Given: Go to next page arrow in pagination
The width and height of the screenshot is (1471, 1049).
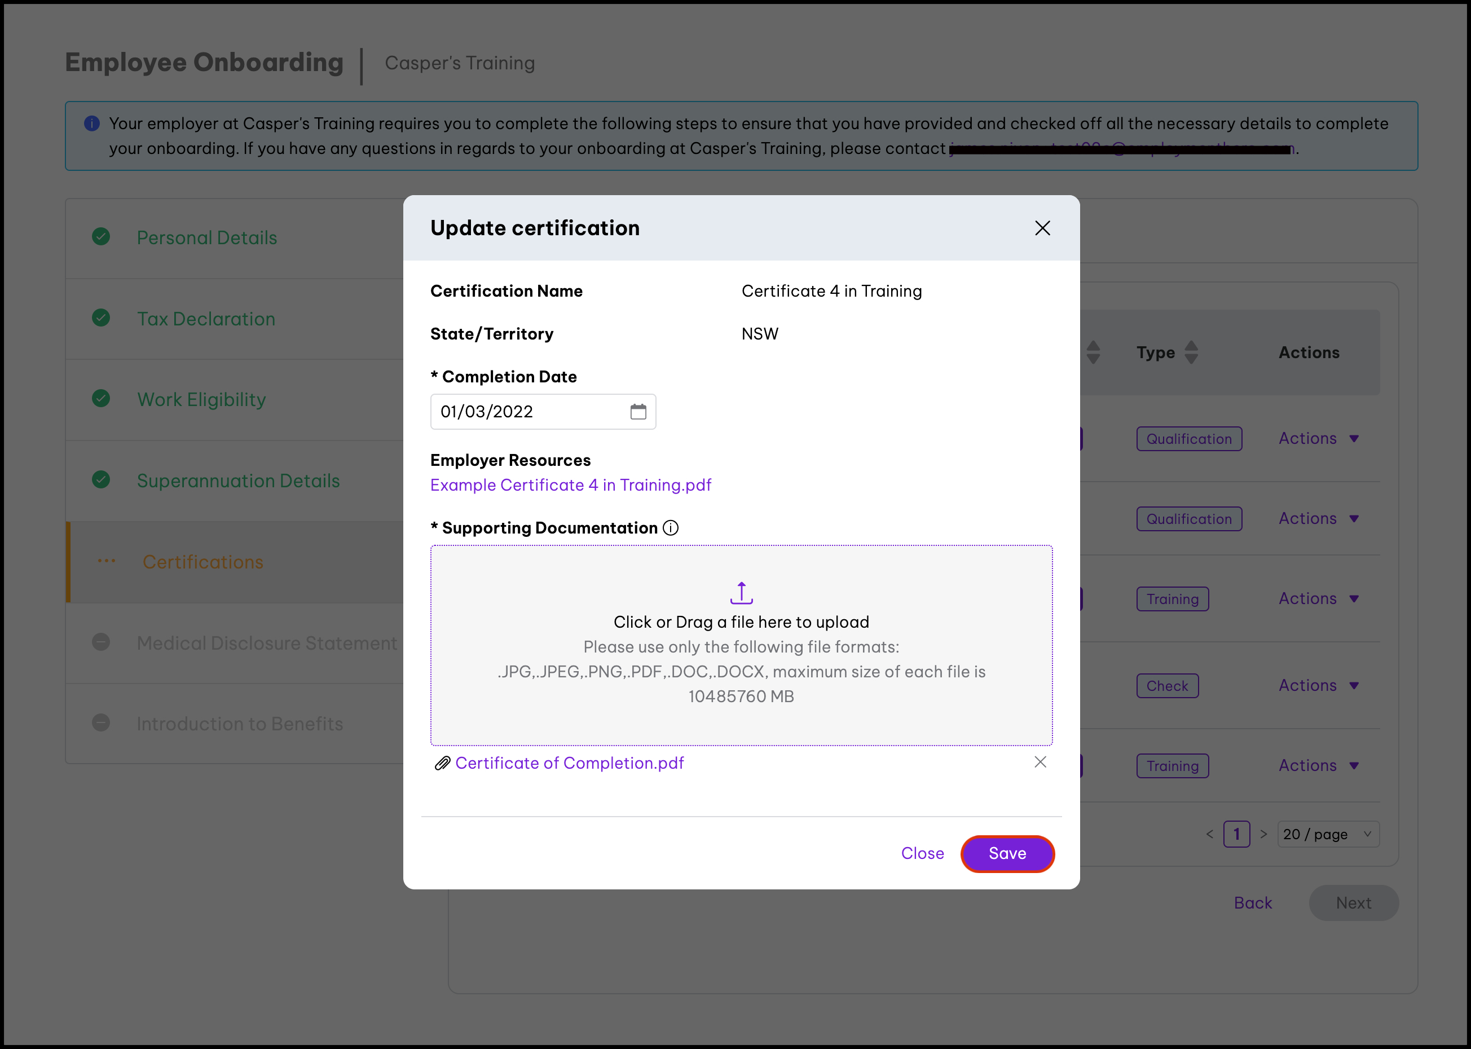Looking at the screenshot, I should [x=1263, y=834].
